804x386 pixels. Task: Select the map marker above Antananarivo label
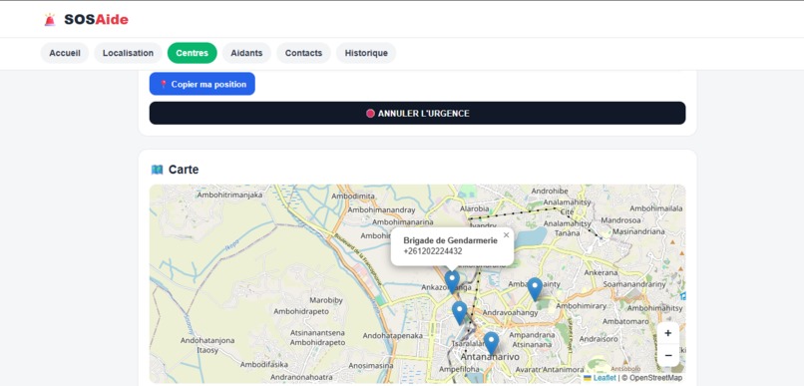(491, 343)
